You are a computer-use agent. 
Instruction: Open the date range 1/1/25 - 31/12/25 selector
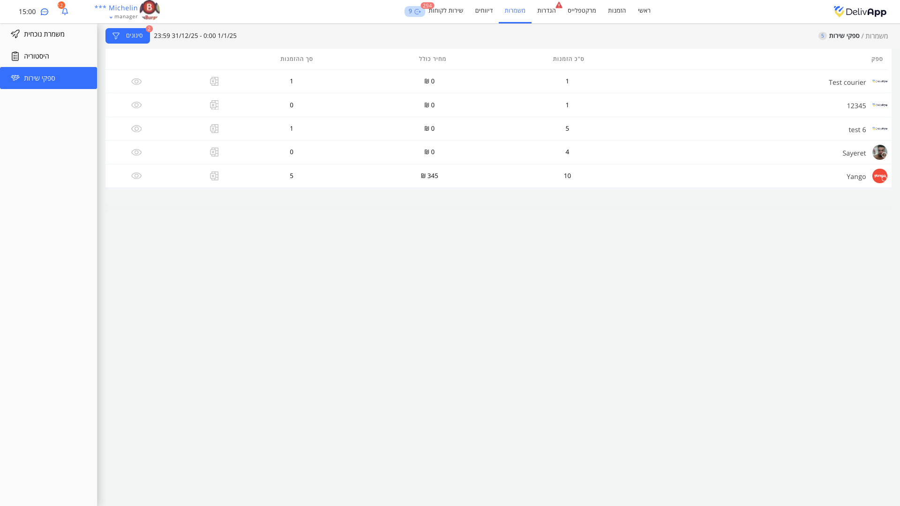pyautogui.click(x=195, y=36)
